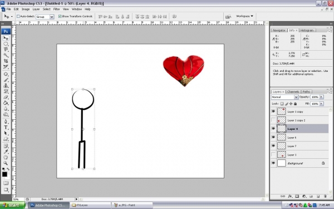Open the Paint window from taskbar
Viewport: 334px width, 209px height.
(x=132, y=205)
